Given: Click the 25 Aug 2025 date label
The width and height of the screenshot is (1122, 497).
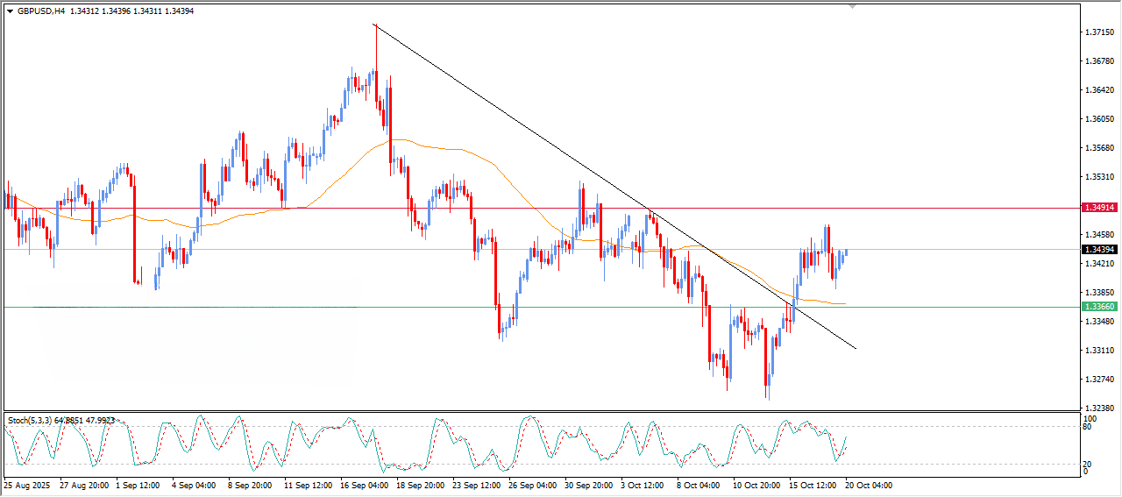Looking at the screenshot, I should pos(28,485).
